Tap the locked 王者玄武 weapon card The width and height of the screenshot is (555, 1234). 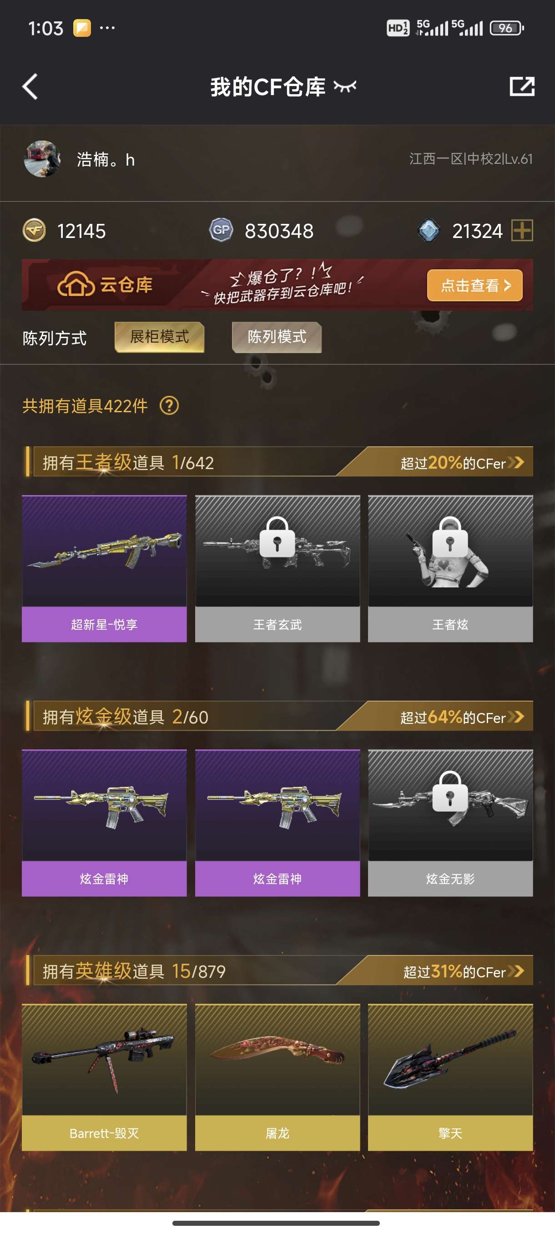278,569
